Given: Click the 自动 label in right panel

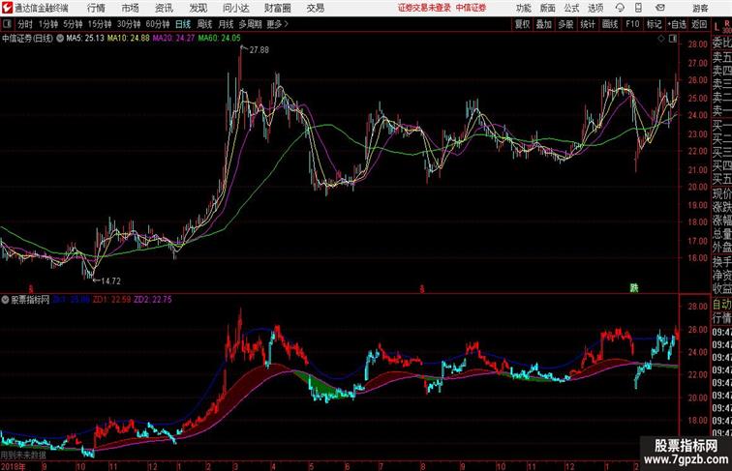Looking at the screenshot, I should click(722, 305).
